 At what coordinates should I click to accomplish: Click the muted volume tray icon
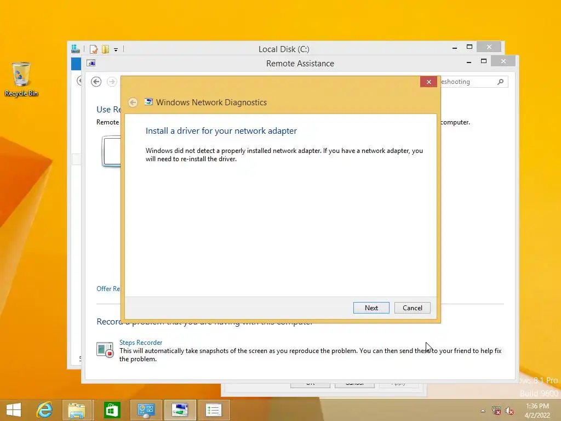coord(509,411)
